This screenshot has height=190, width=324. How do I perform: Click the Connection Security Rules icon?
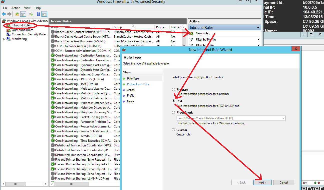9,34
